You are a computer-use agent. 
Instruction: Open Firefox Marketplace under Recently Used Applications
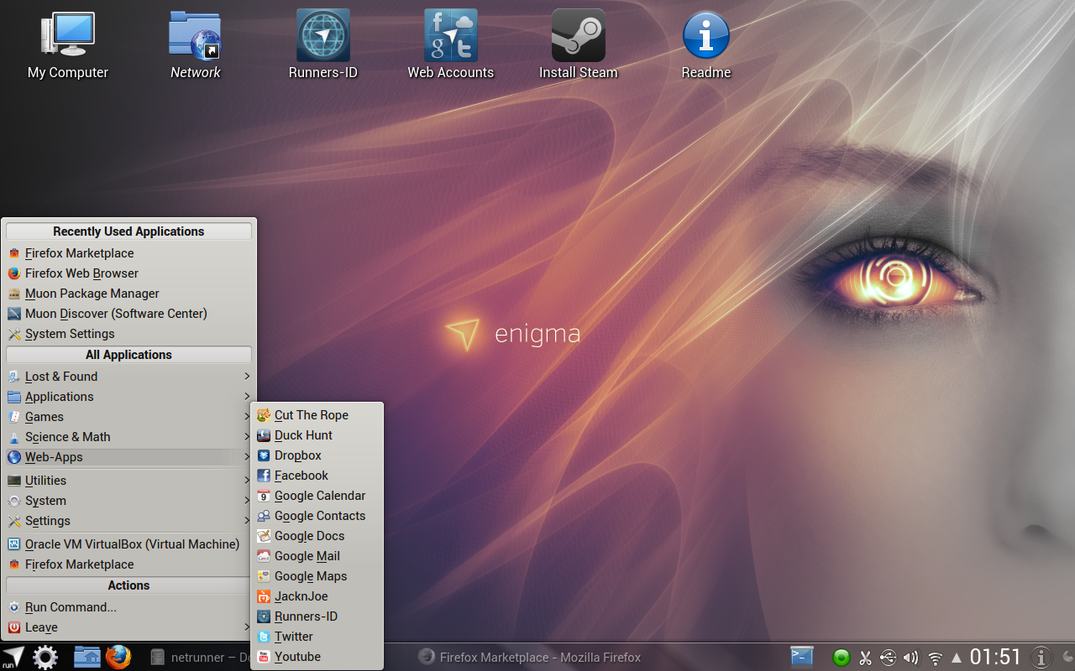point(128,253)
